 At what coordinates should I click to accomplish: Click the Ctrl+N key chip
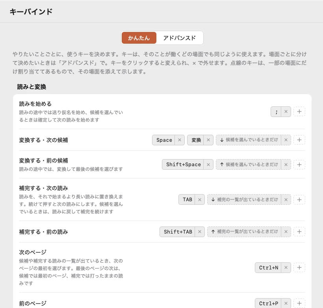point(268,267)
